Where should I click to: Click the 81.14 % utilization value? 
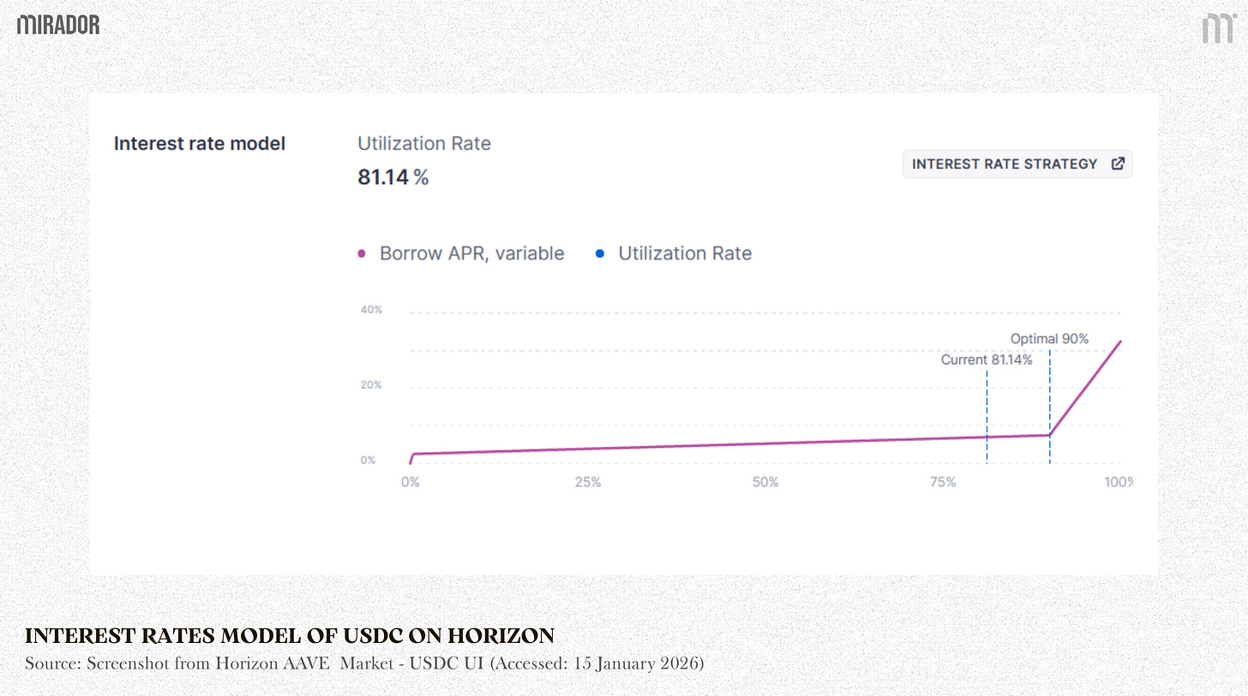tap(393, 177)
